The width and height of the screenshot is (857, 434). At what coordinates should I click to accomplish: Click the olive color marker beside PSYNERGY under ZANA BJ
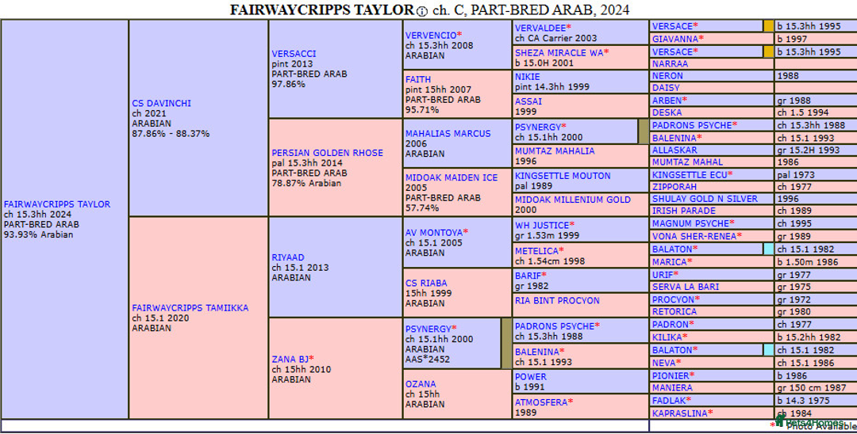point(507,343)
